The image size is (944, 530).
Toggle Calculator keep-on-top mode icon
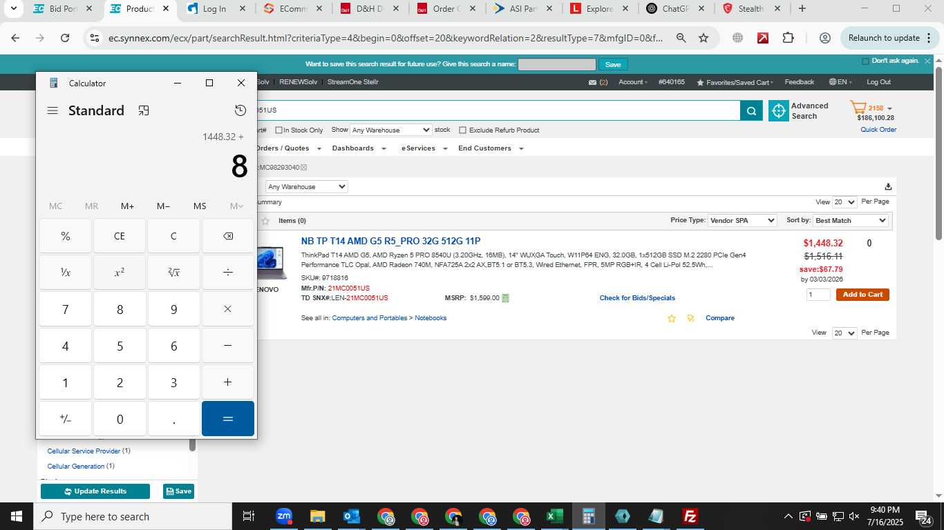click(x=144, y=110)
